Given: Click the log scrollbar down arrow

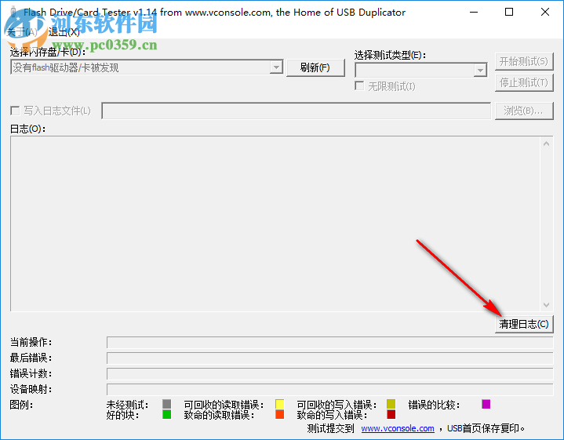Looking at the screenshot, I should pos(546,305).
